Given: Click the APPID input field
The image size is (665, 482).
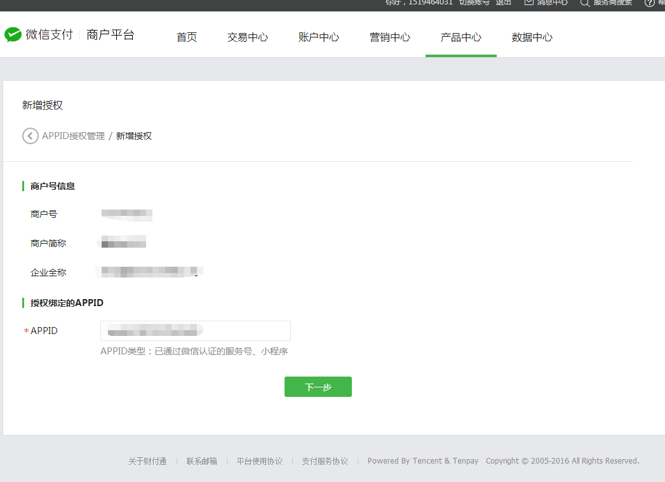Looking at the screenshot, I should (194, 330).
